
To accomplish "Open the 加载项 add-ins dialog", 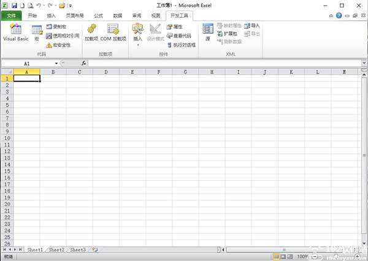I will tap(91, 32).
